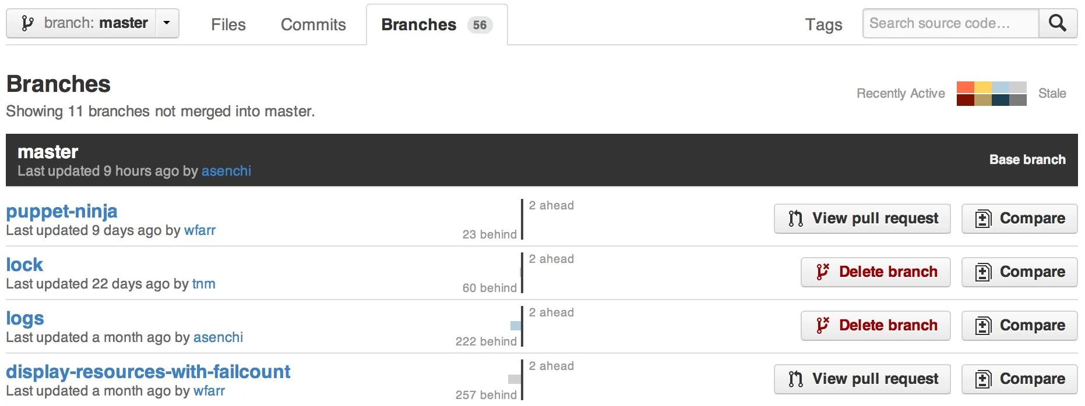The image size is (1085, 406).
Task: Click the git branch icon beside master
Action: pos(27,23)
